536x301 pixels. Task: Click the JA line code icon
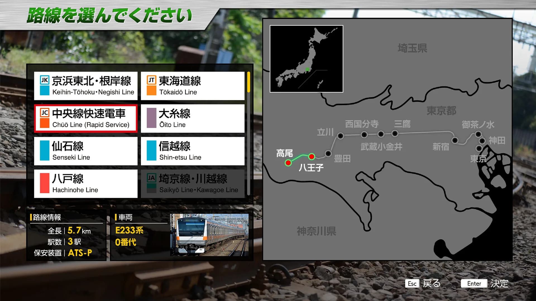[152, 178]
